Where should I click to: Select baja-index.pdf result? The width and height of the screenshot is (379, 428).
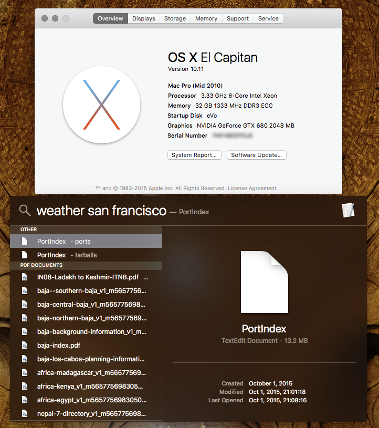click(x=86, y=346)
